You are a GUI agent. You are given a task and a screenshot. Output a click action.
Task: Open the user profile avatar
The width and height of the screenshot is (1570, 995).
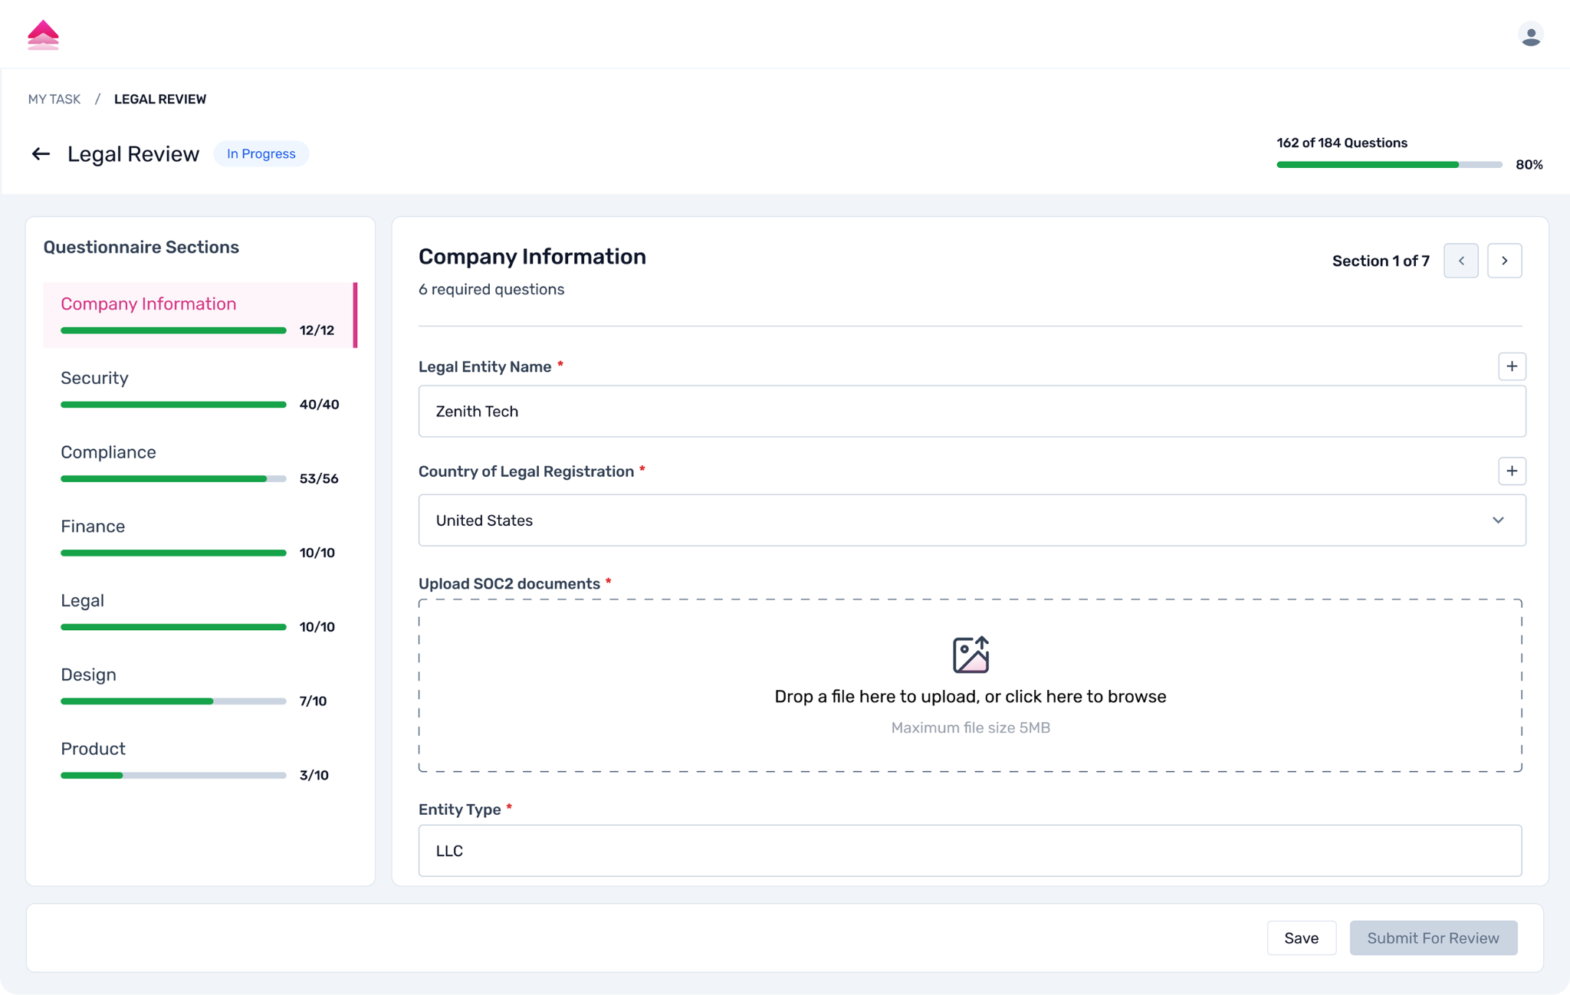coord(1530,35)
